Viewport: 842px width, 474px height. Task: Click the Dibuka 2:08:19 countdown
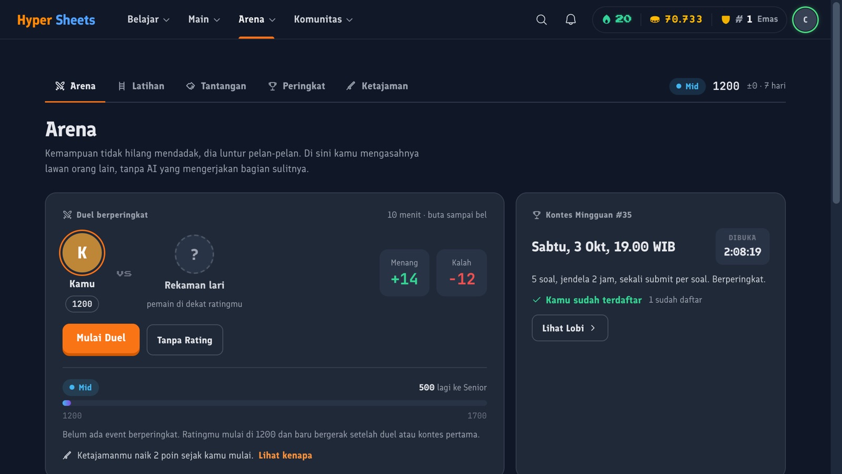point(743,246)
